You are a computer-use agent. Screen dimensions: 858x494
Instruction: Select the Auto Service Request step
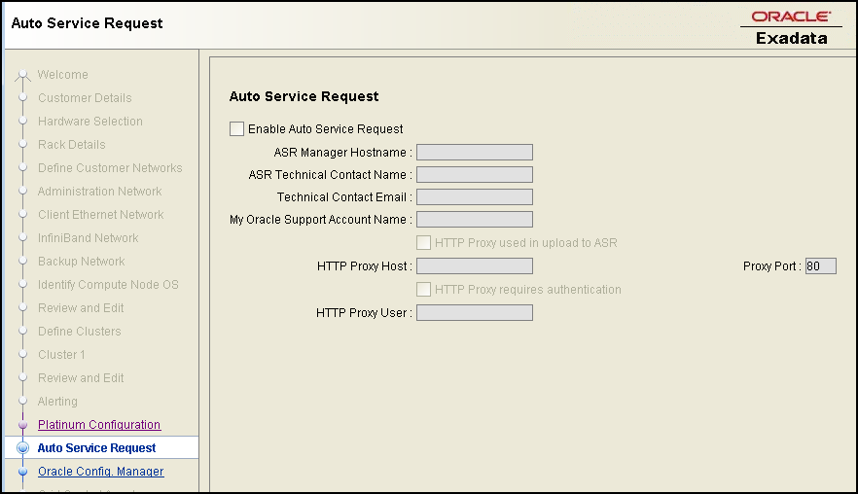pos(97,448)
